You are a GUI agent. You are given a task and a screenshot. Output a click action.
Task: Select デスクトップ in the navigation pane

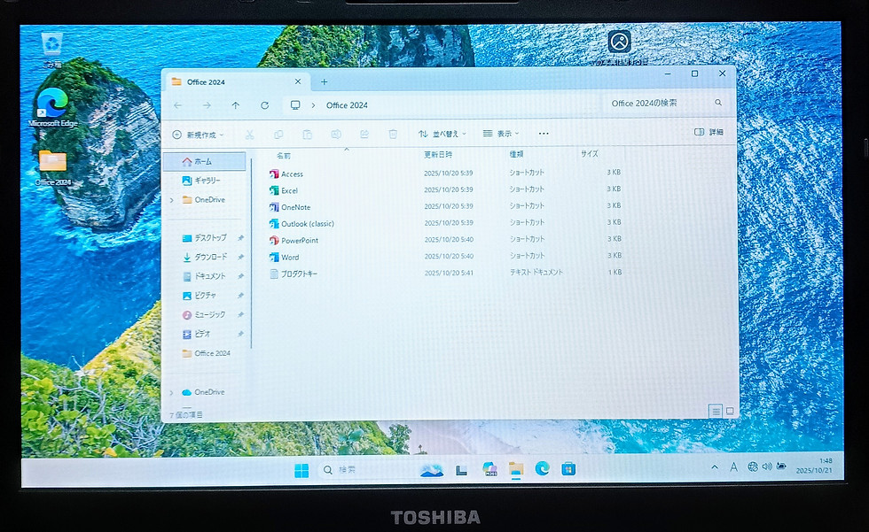pos(206,238)
